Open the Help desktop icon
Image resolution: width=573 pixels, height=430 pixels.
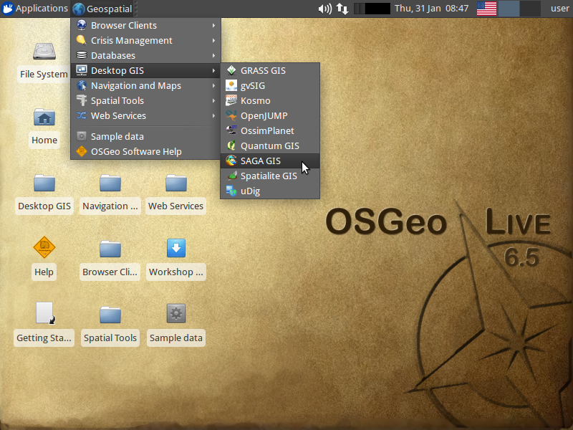click(x=44, y=247)
